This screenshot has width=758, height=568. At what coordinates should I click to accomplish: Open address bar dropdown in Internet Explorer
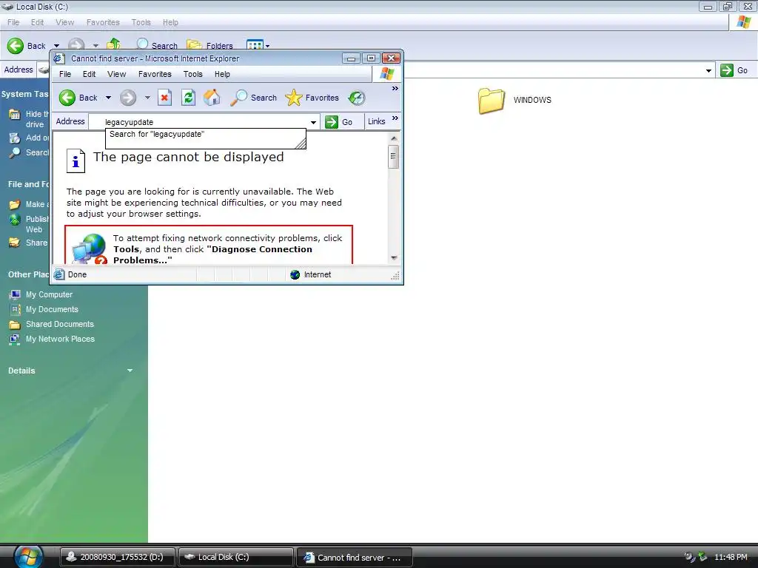point(313,122)
